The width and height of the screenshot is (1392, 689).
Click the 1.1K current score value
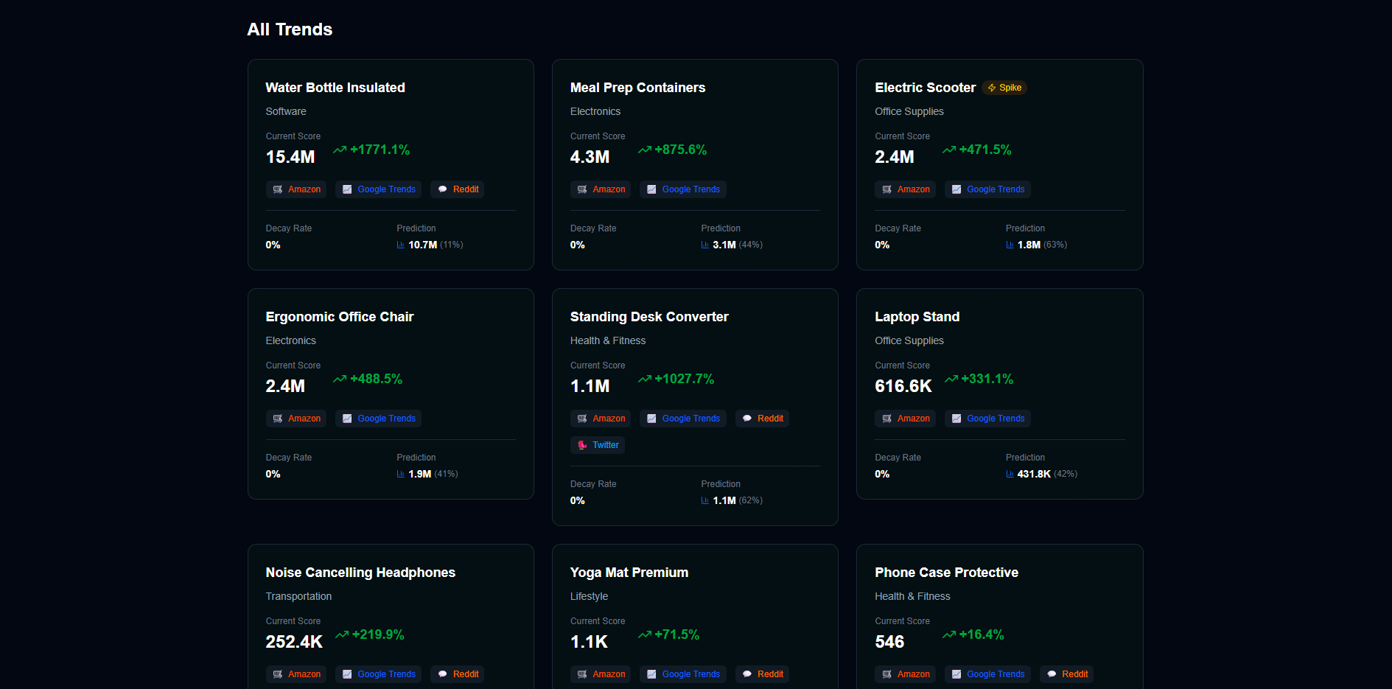(x=589, y=642)
